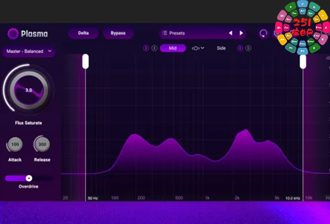Load the previous preset with left arrow
This screenshot has width=330, height=224.
(231, 33)
